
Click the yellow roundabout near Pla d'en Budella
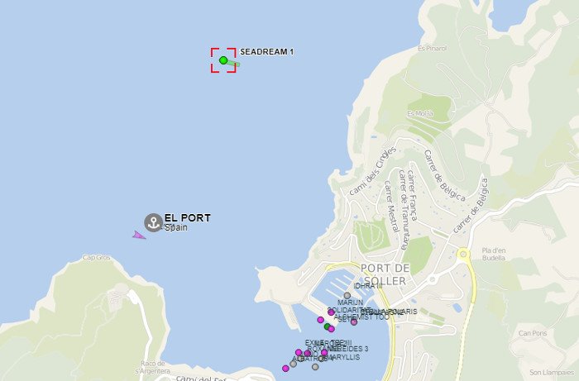tap(463, 254)
